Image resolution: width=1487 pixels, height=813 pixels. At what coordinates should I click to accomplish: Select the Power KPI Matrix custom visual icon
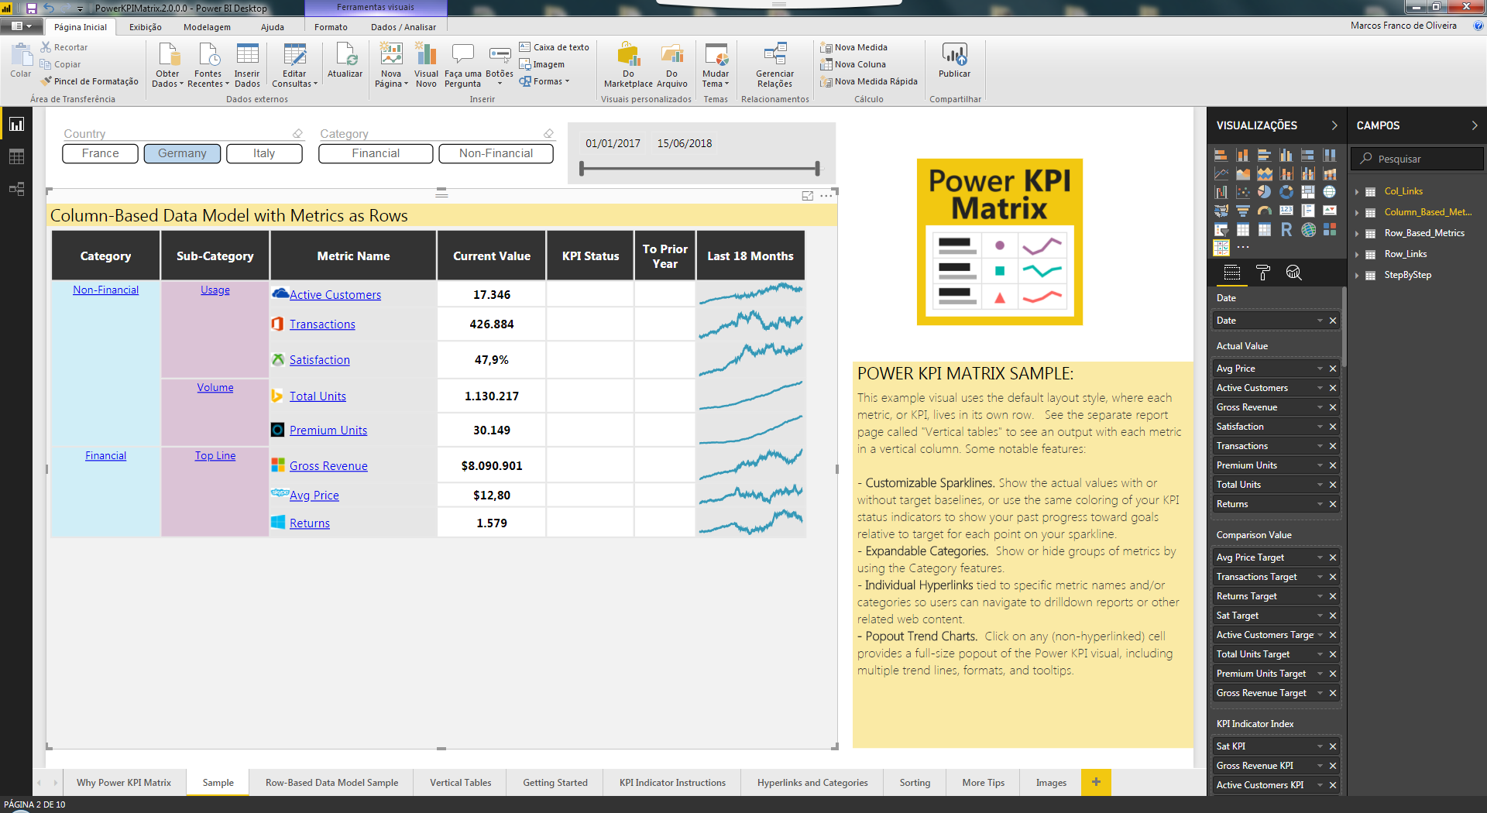tap(1221, 248)
